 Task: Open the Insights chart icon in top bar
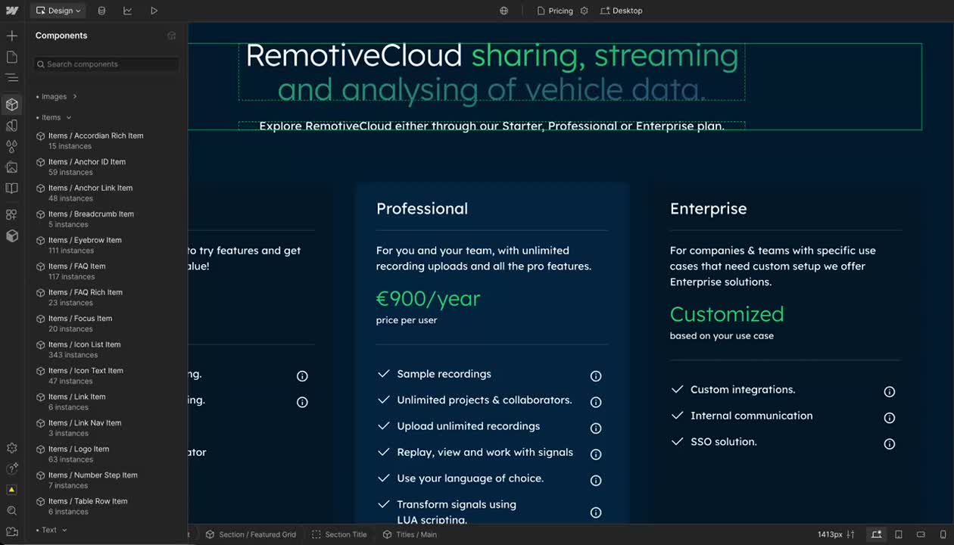127,11
